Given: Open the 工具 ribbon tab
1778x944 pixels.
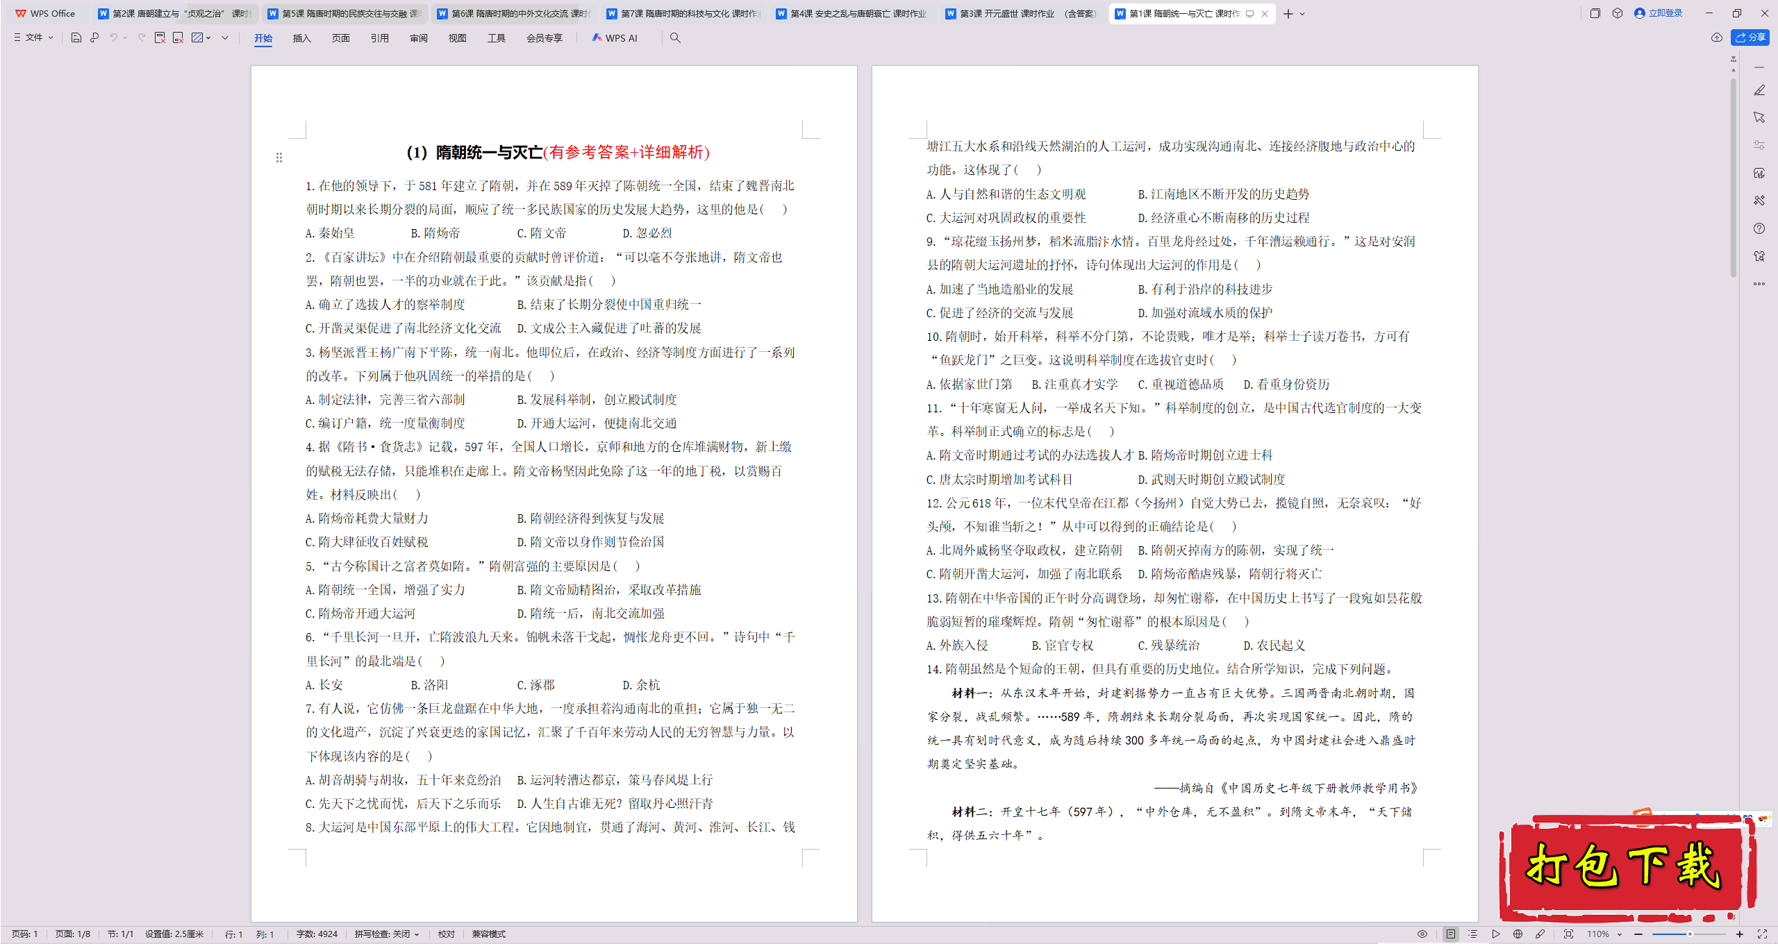Looking at the screenshot, I should [x=497, y=38].
